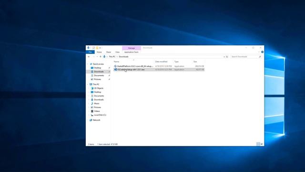
Task: Select Network in the navigation pane
Action: (96, 120)
